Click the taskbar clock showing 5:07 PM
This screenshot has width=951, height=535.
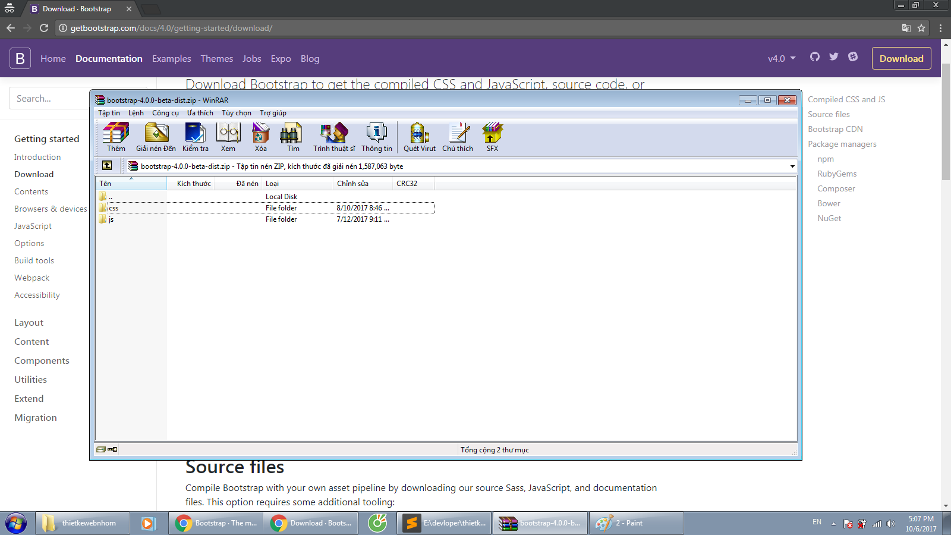click(x=921, y=524)
